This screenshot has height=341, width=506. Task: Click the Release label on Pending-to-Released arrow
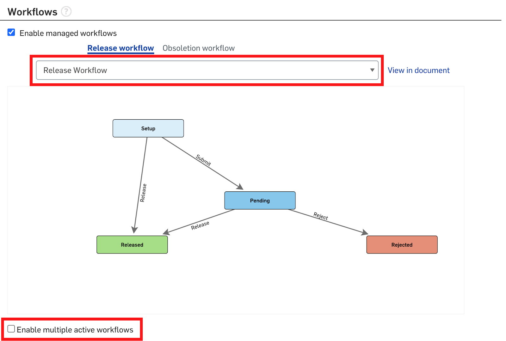click(200, 225)
